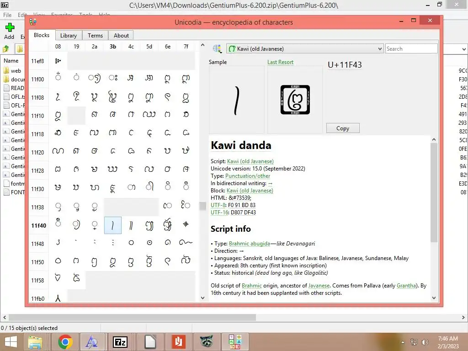Open File Explorer from the taskbar
Screen dimensions: 468x351
(35, 342)
